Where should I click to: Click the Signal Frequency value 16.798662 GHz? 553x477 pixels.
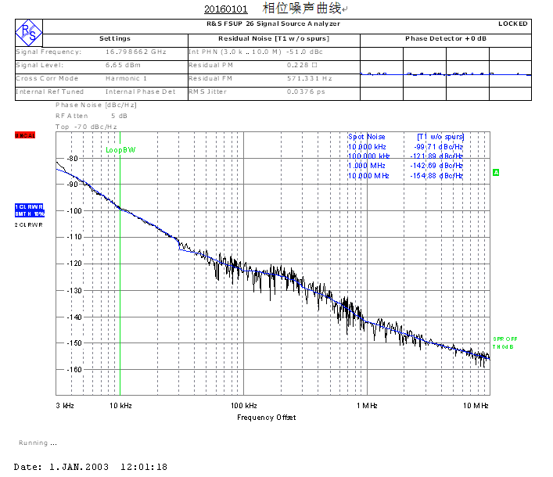coord(136,52)
